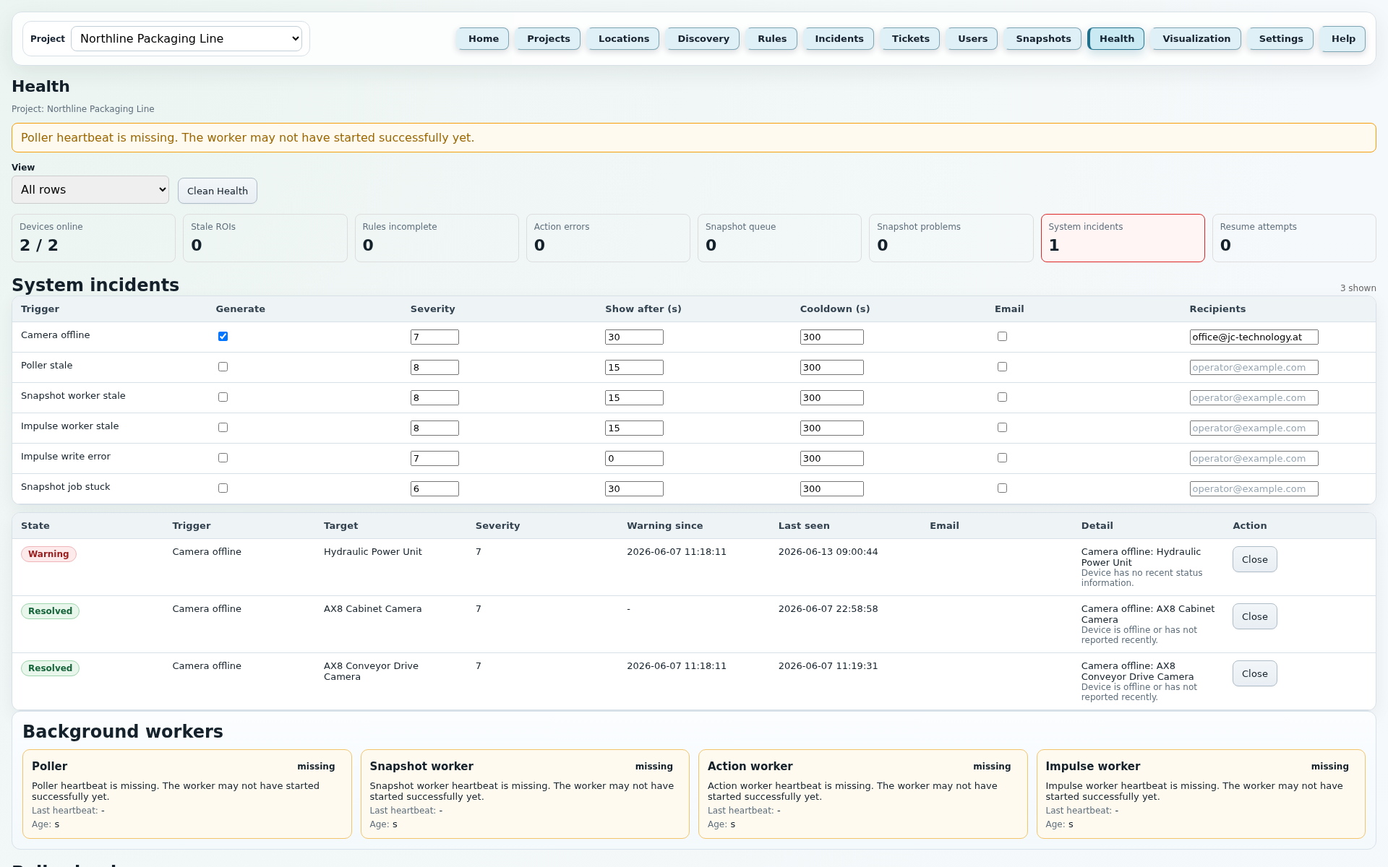Enable Email for Impulse write error
The width and height of the screenshot is (1388, 867).
pyautogui.click(x=1002, y=457)
